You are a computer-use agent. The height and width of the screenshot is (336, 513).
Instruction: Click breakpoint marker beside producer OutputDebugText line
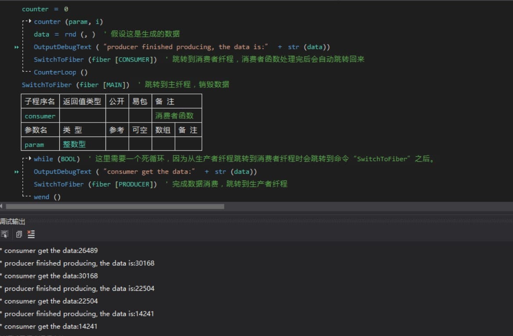(17, 47)
